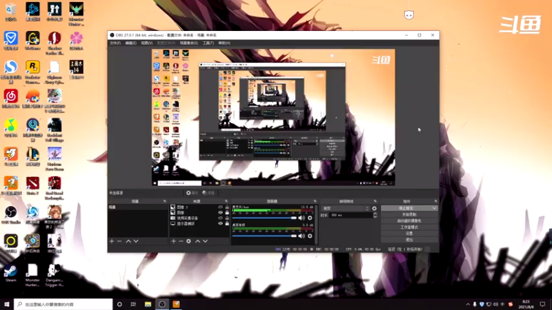
Task: Pop out the Scenes dock panel
Action: coord(164,201)
